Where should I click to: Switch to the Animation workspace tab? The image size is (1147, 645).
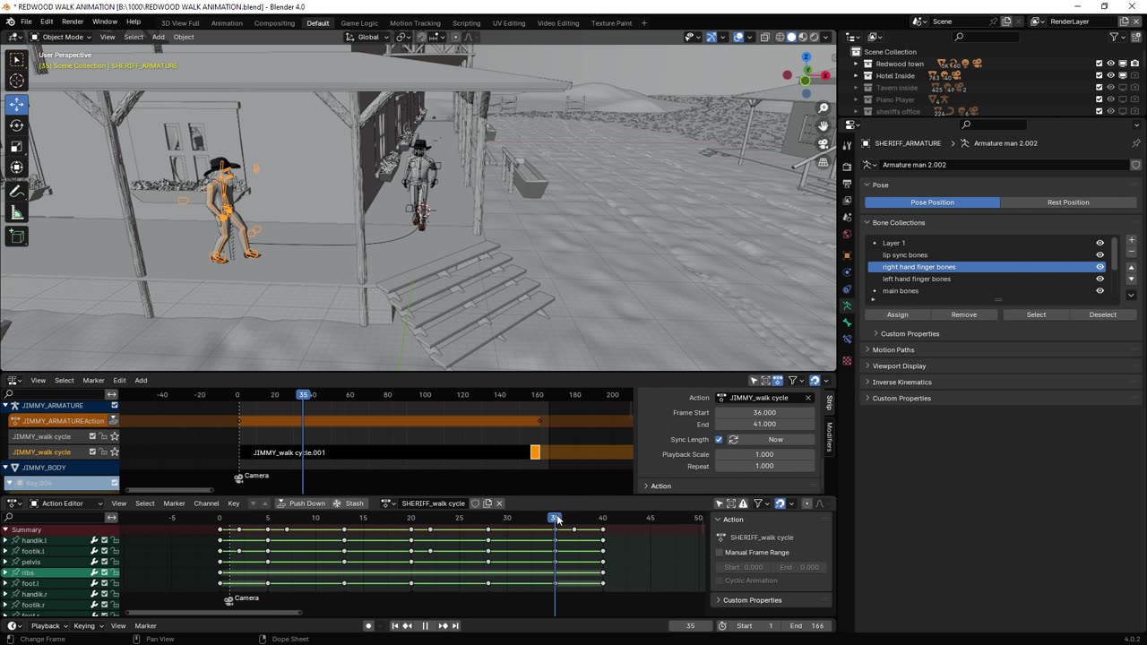227,22
